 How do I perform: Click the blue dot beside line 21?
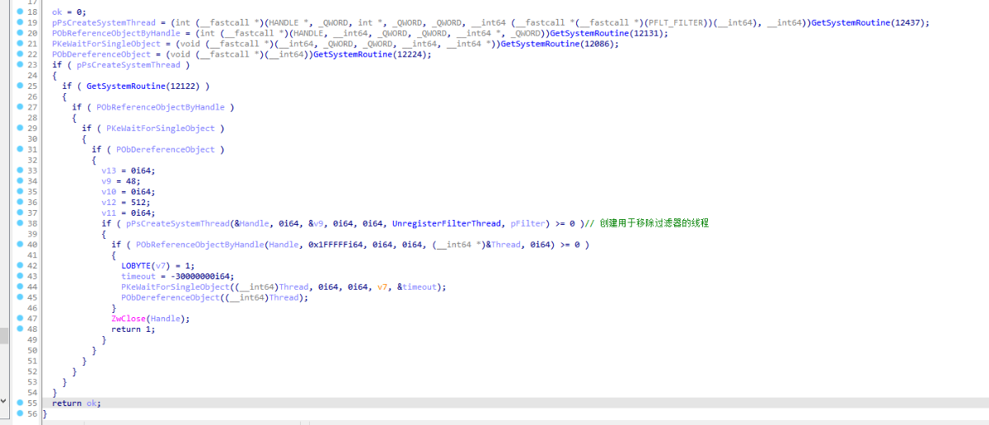tap(20, 44)
